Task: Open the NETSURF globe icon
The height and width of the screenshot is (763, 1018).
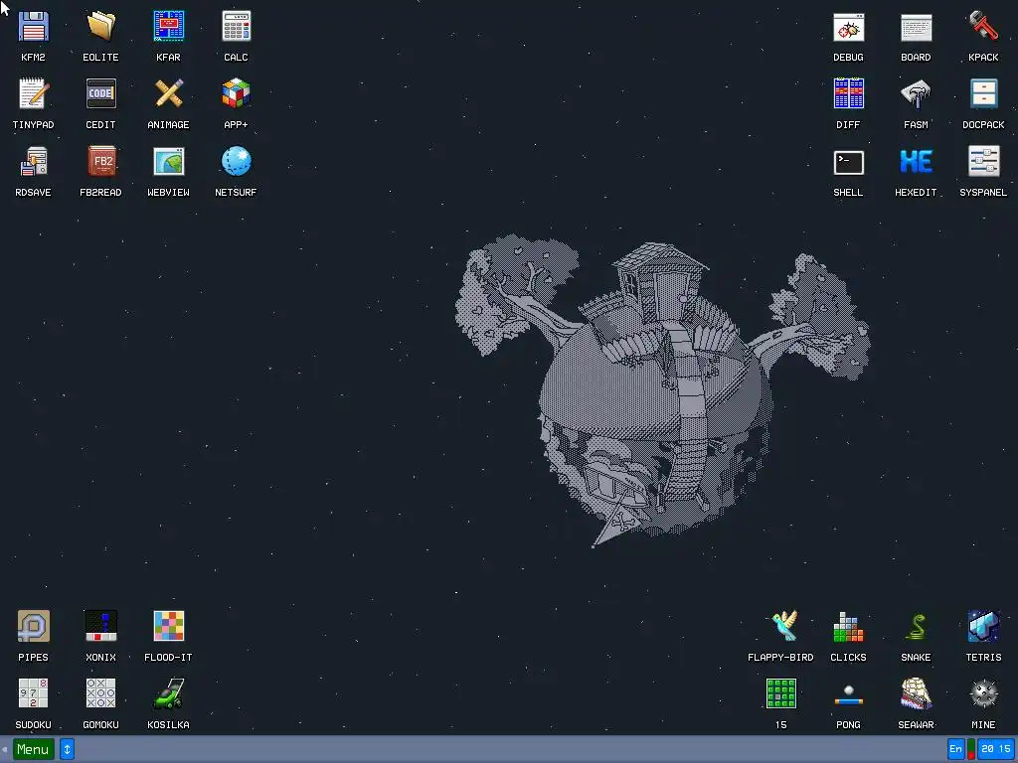Action: 236,162
